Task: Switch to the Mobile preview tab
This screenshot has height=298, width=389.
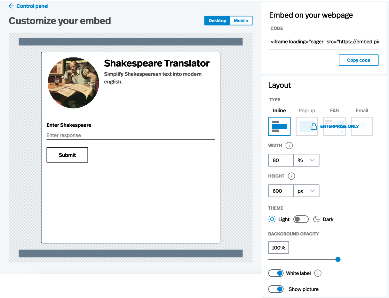Action: [241, 21]
